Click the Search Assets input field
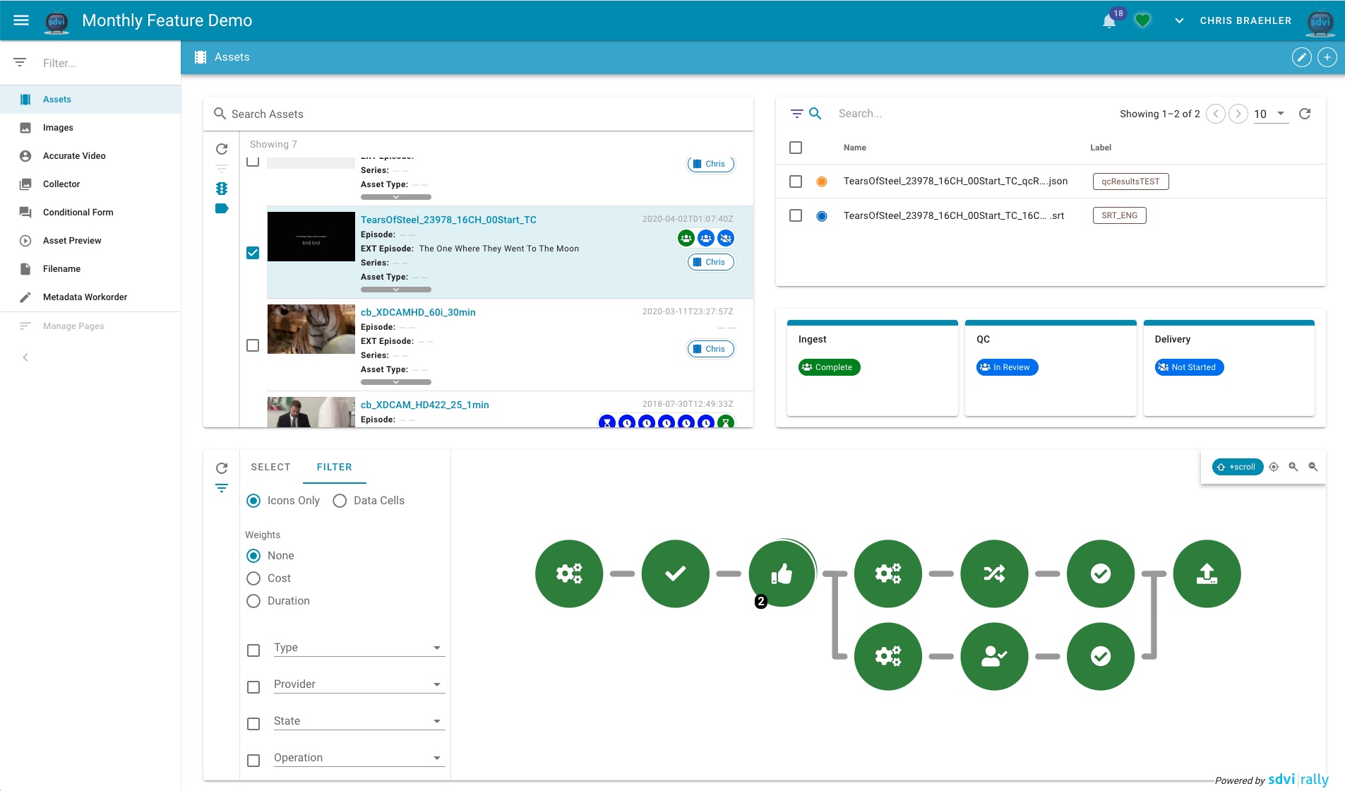This screenshot has width=1345, height=791. coord(480,114)
